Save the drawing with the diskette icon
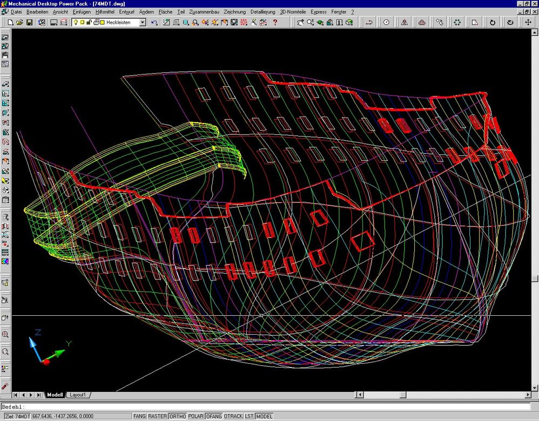This screenshot has width=539, height=421. 29,22
